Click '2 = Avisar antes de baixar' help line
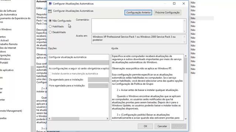The height and width of the screenshot is (132, 236). (147, 90)
